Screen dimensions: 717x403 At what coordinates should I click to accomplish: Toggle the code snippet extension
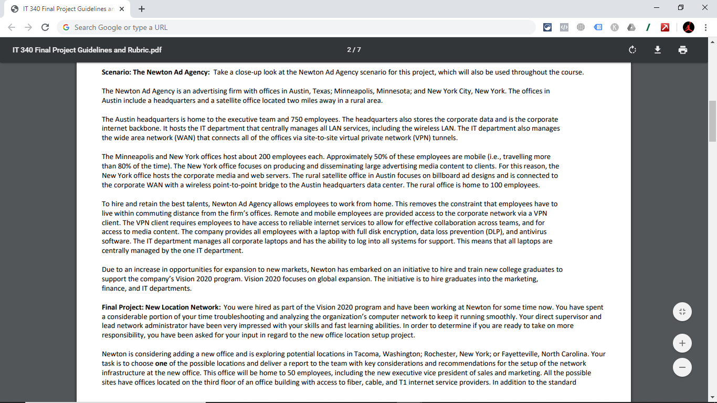tap(564, 27)
